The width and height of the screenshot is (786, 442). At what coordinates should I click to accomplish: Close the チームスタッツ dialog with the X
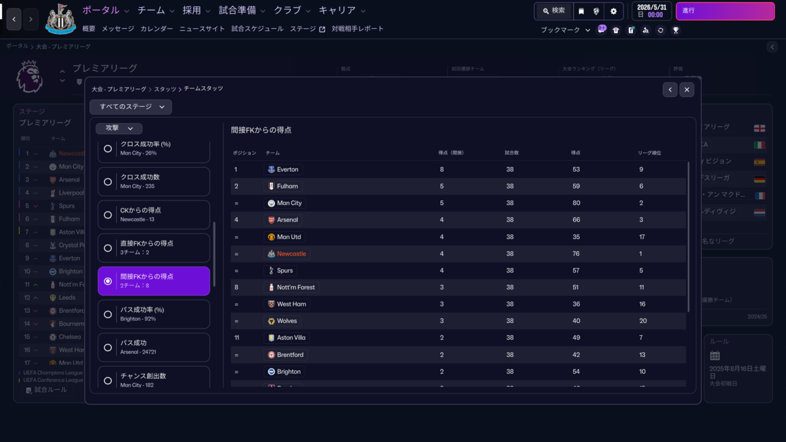point(686,90)
